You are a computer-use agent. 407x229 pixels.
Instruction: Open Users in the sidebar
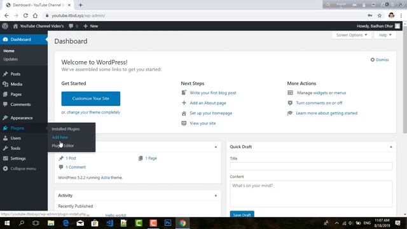tap(15, 138)
